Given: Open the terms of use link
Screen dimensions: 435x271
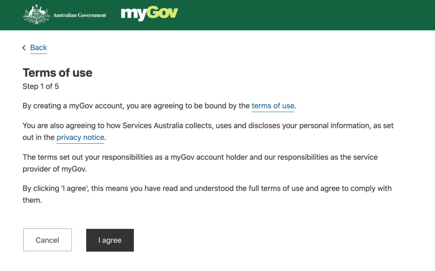Looking at the screenshot, I should coord(273,106).
